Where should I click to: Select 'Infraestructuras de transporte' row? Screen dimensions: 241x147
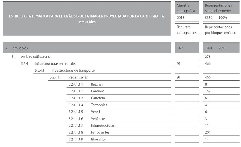(72, 71)
